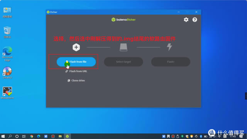Open the Control Panel desktop icon
The width and height of the screenshot is (247, 139).
click(7, 12)
